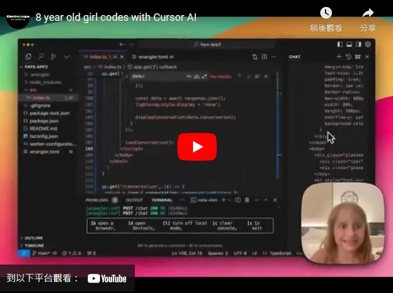Click the src breadcrumb
The width and height of the screenshot is (393, 293).
[x=87, y=67]
